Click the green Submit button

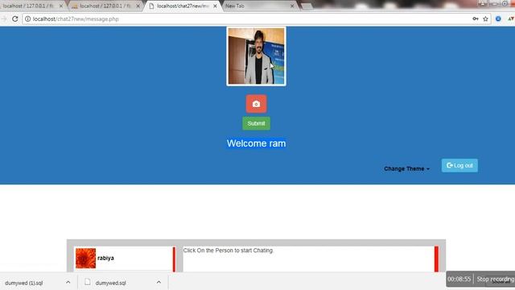click(256, 123)
